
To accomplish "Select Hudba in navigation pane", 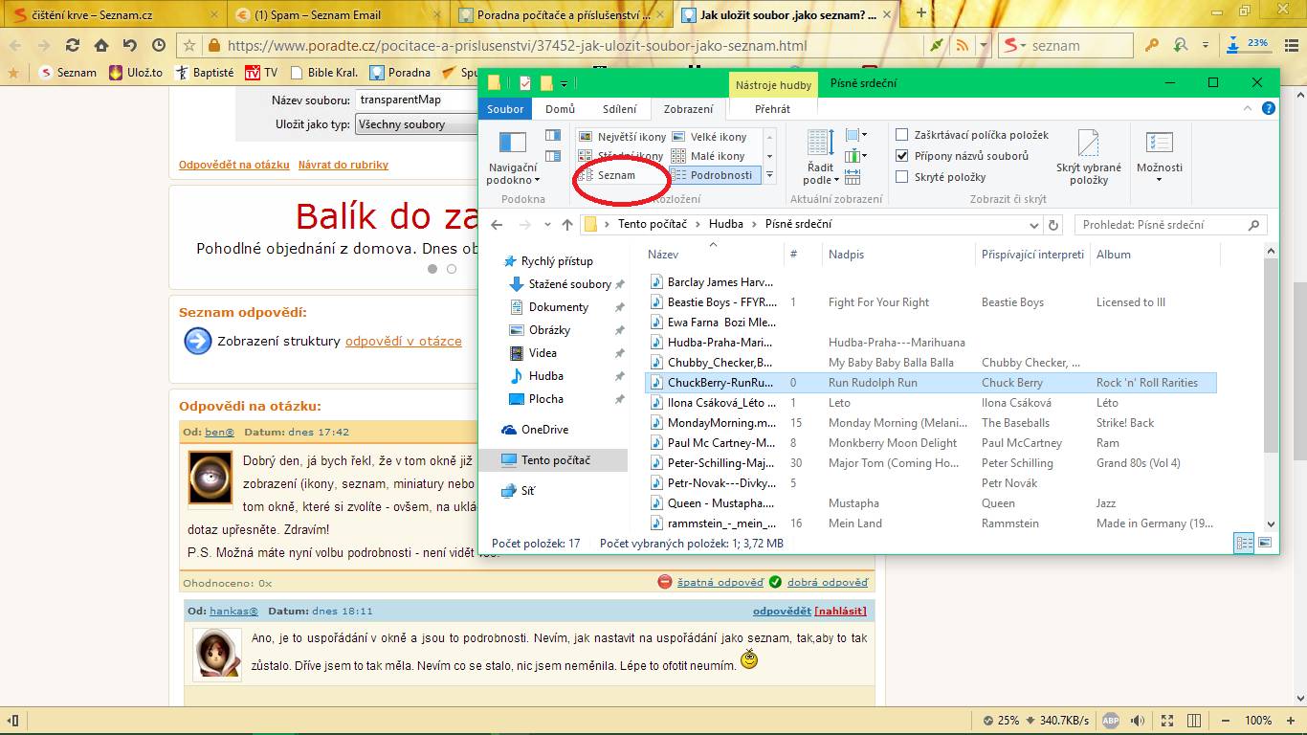I will click(x=545, y=376).
